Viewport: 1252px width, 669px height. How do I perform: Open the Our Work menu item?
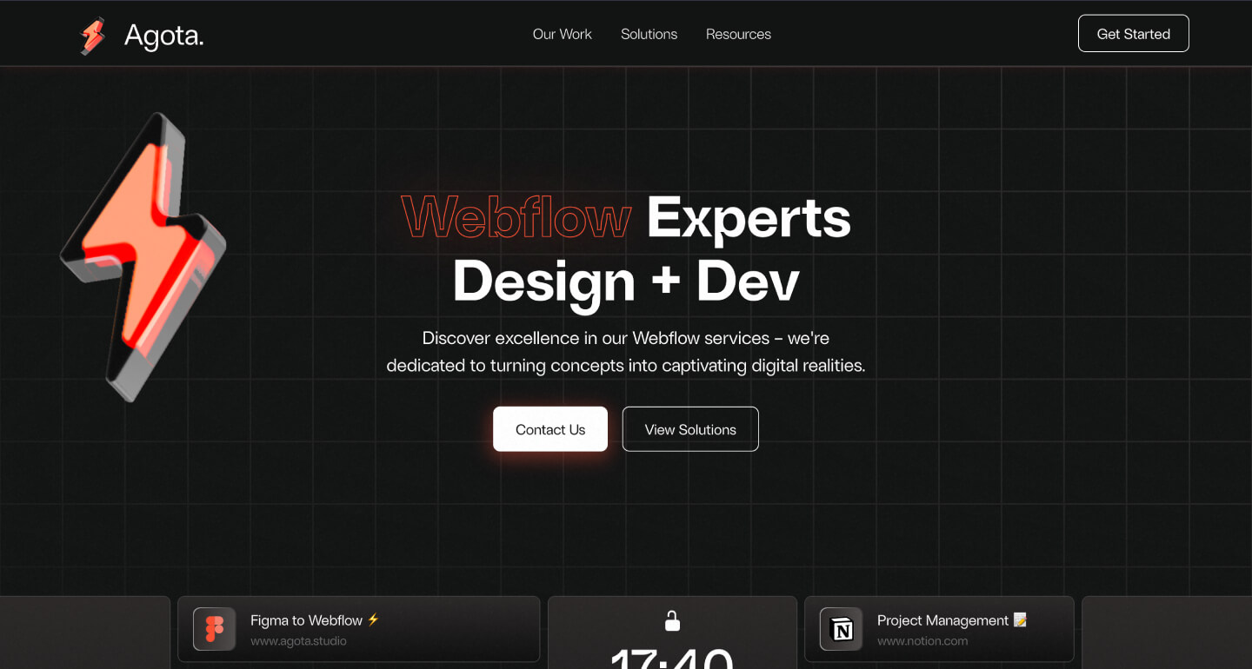562,35
